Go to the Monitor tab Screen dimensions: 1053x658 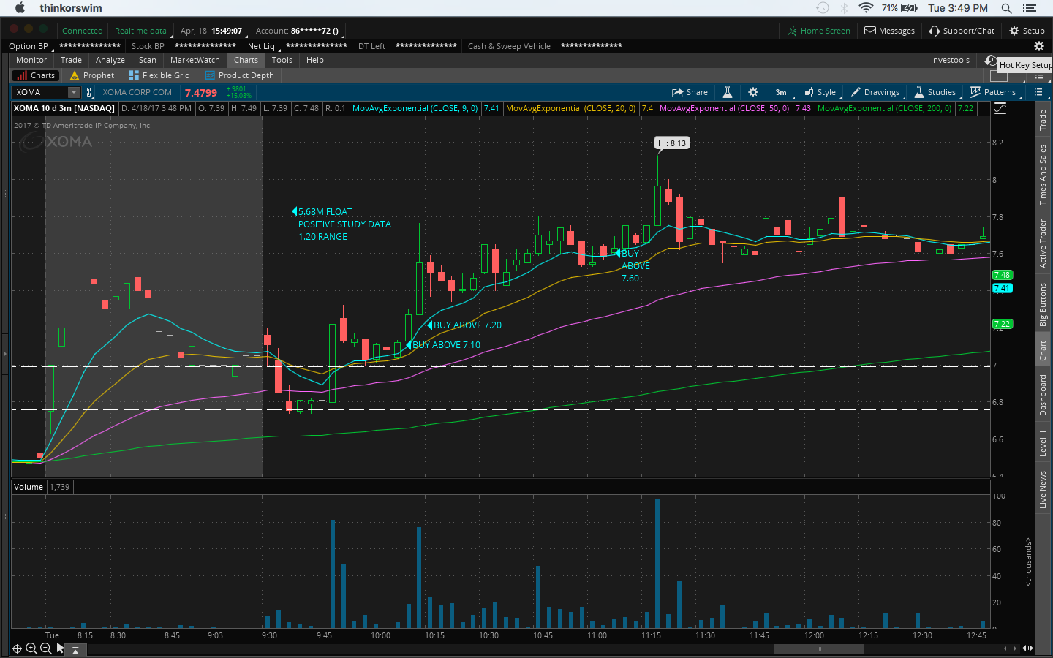click(x=31, y=60)
